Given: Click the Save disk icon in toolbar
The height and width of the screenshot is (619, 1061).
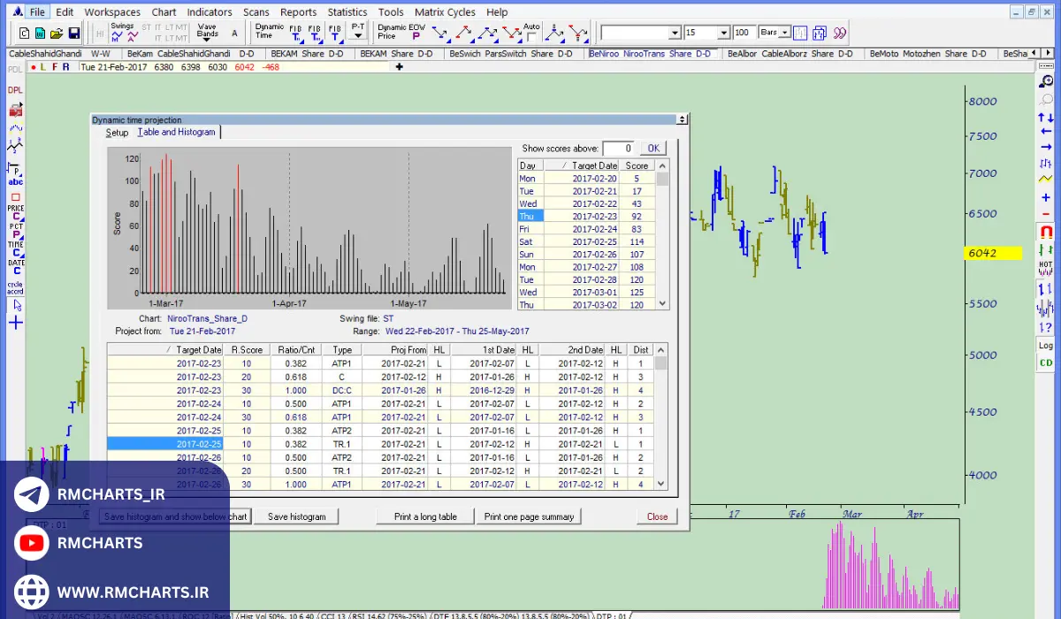Looking at the screenshot, I should [x=74, y=34].
